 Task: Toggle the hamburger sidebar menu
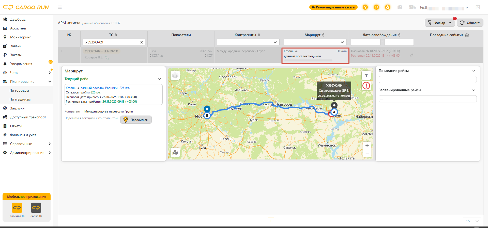60,7
